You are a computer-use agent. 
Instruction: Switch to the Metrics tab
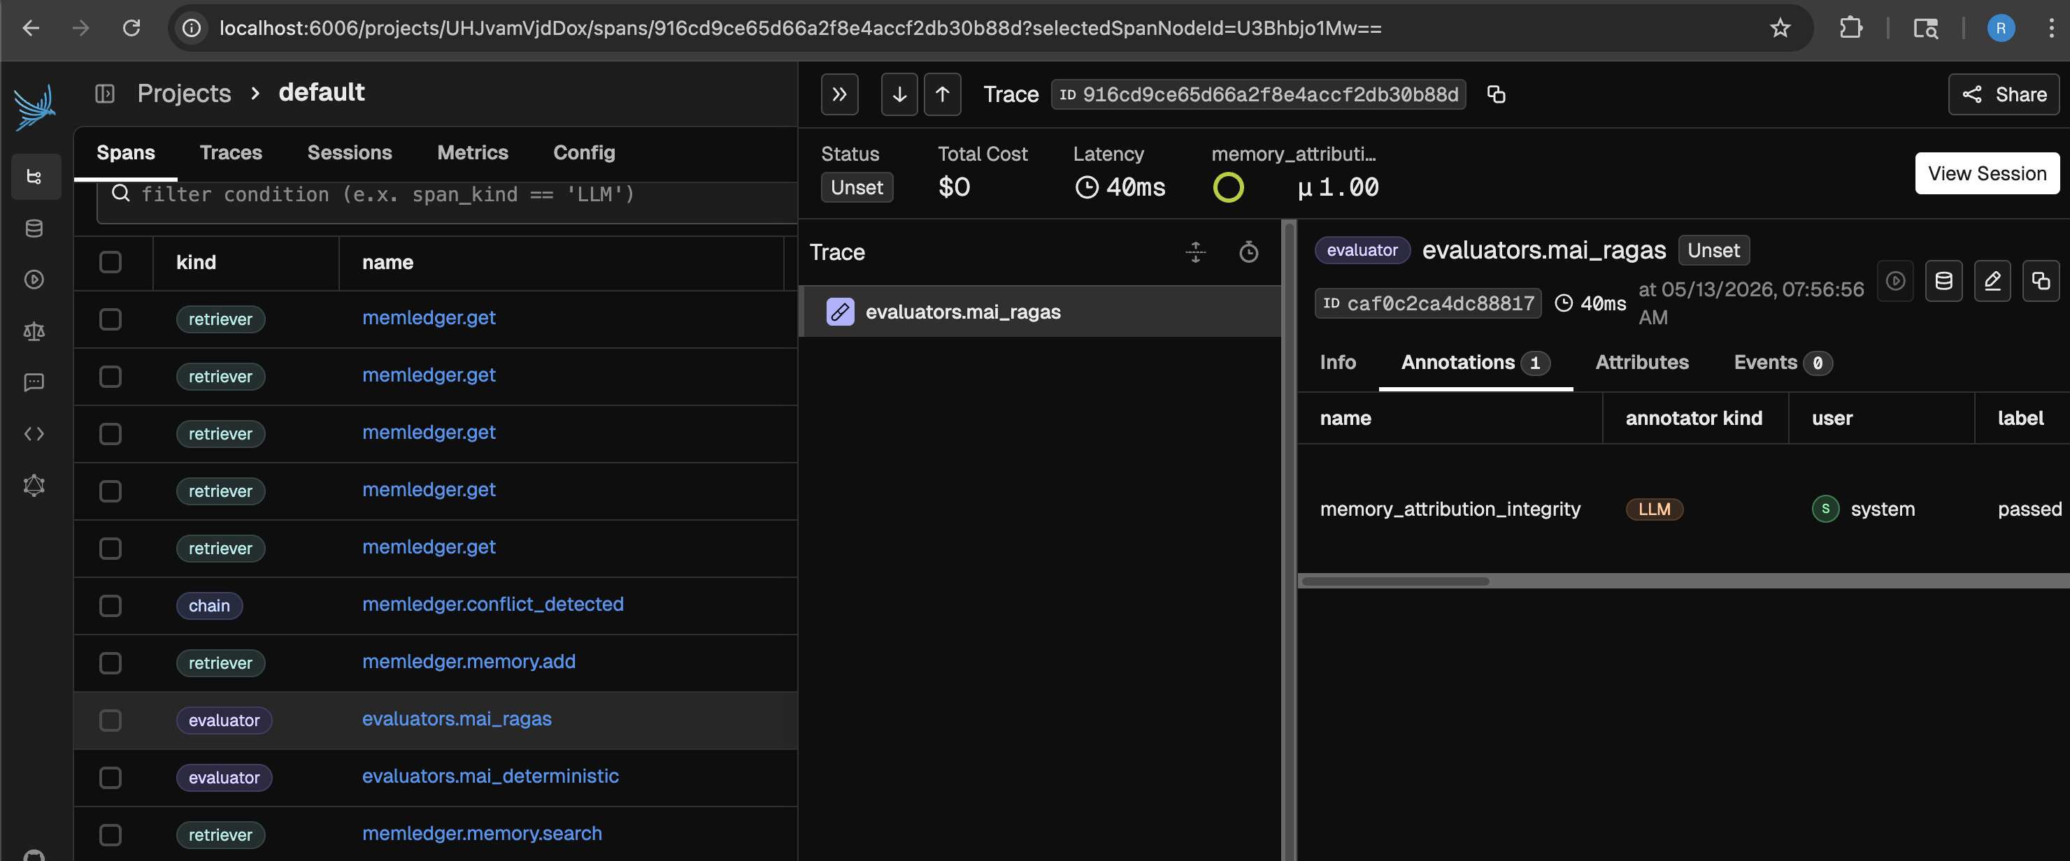(473, 152)
